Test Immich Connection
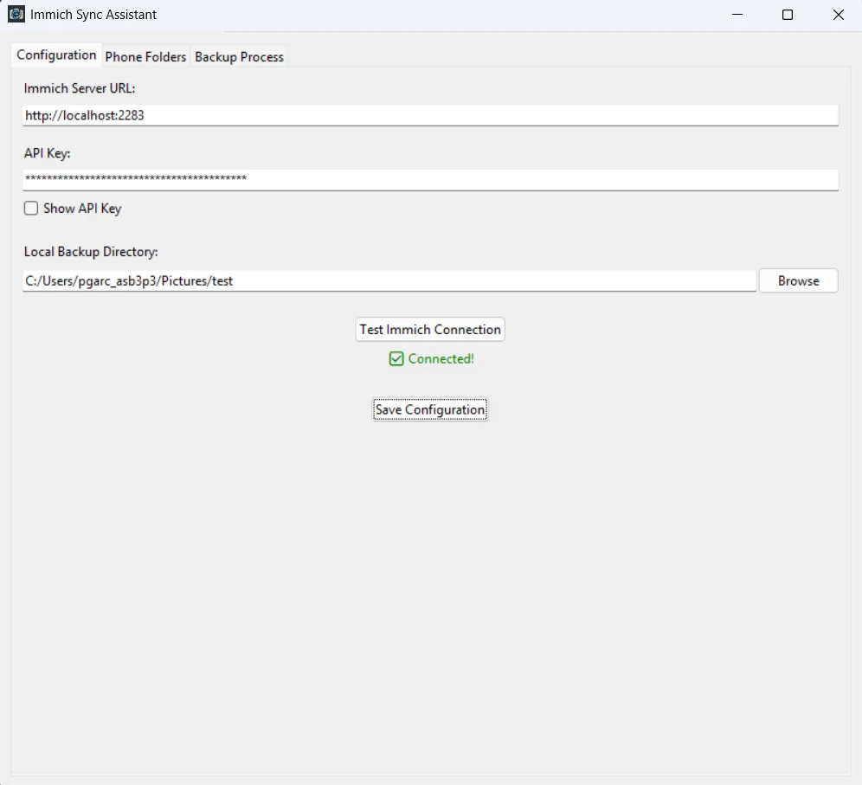Screen dimensions: 862x785 (x=430, y=329)
